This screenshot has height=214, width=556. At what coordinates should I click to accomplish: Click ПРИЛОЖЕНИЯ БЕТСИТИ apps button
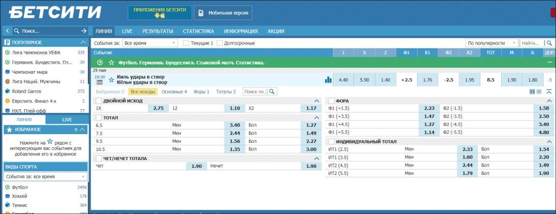tap(160, 13)
